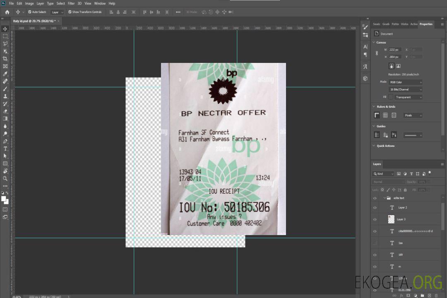Viewport: 447px width, 298px height.
Task: Click the Home icon in options bar
Action: pyautogui.click(x=7, y=12)
